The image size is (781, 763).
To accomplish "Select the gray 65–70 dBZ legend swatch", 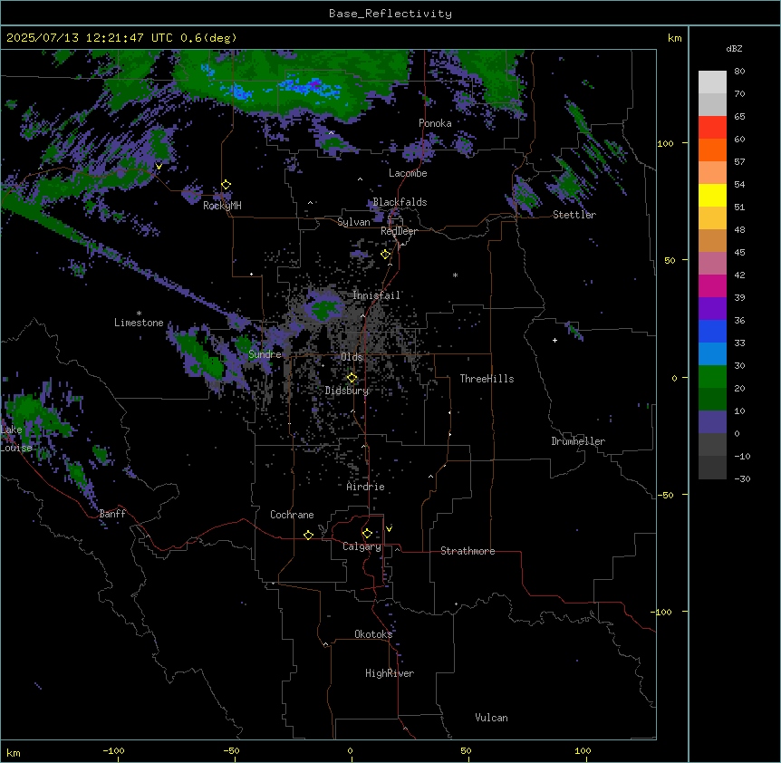I will pyautogui.click(x=712, y=104).
